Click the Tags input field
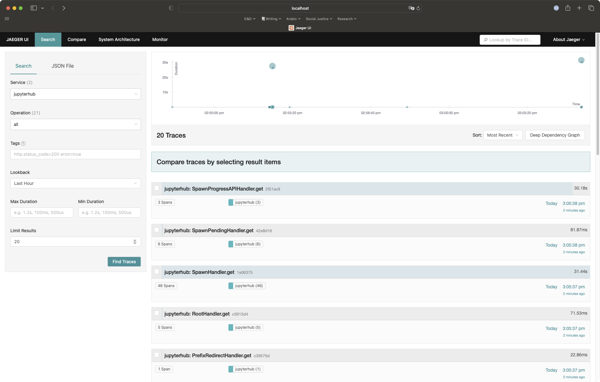Viewport: 600px width, 382px height. (76, 154)
